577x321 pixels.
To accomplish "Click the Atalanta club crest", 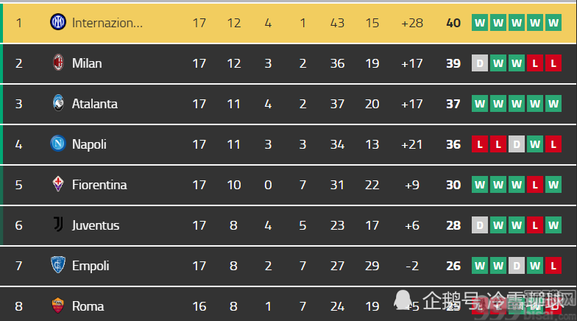I will coord(57,103).
